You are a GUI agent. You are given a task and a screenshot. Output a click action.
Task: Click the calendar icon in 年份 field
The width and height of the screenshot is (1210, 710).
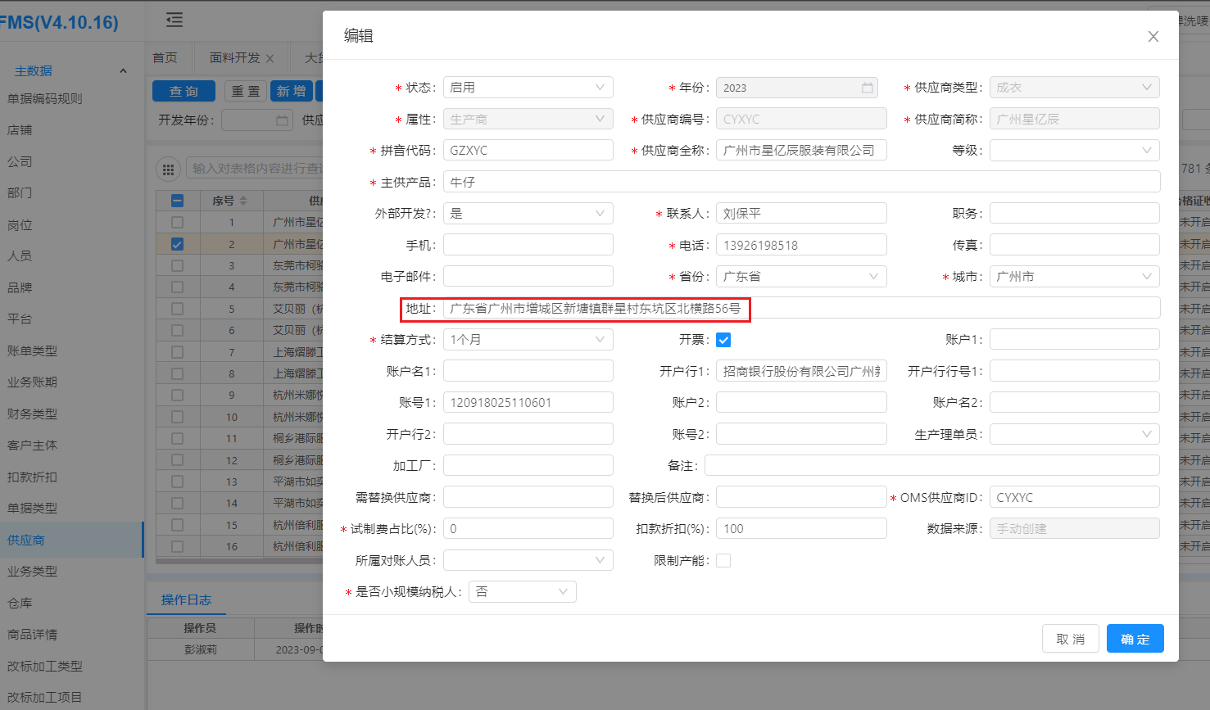pos(867,88)
